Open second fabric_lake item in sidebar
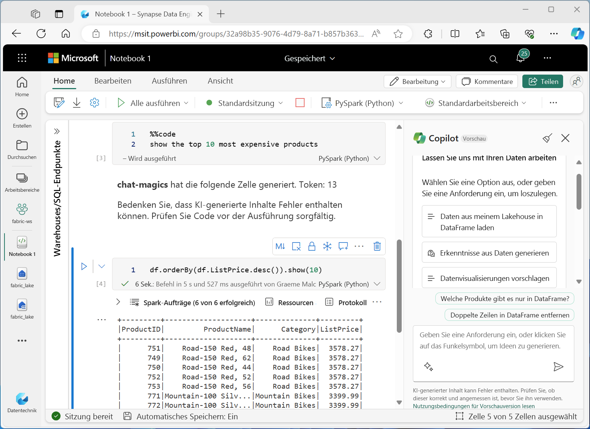 pyautogui.click(x=22, y=309)
